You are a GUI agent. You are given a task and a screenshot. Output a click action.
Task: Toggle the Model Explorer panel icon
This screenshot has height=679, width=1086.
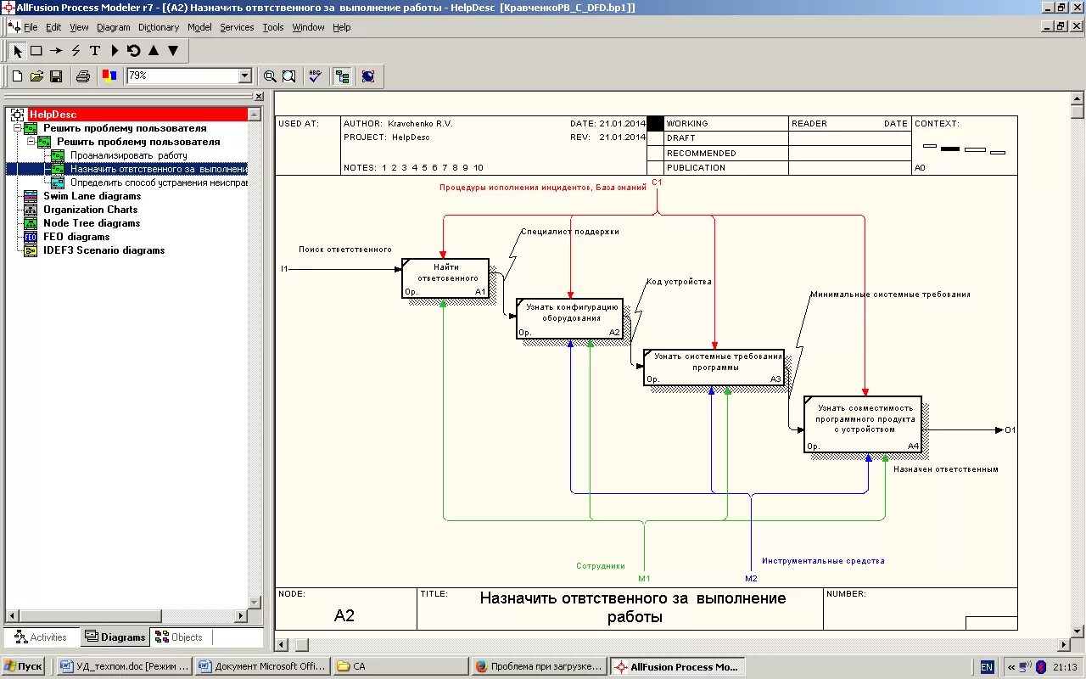point(342,76)
